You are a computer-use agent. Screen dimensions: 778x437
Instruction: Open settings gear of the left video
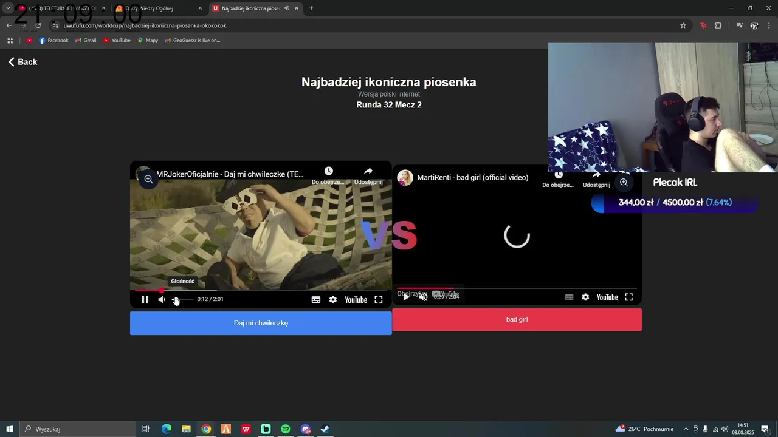(x=333, y=300)
